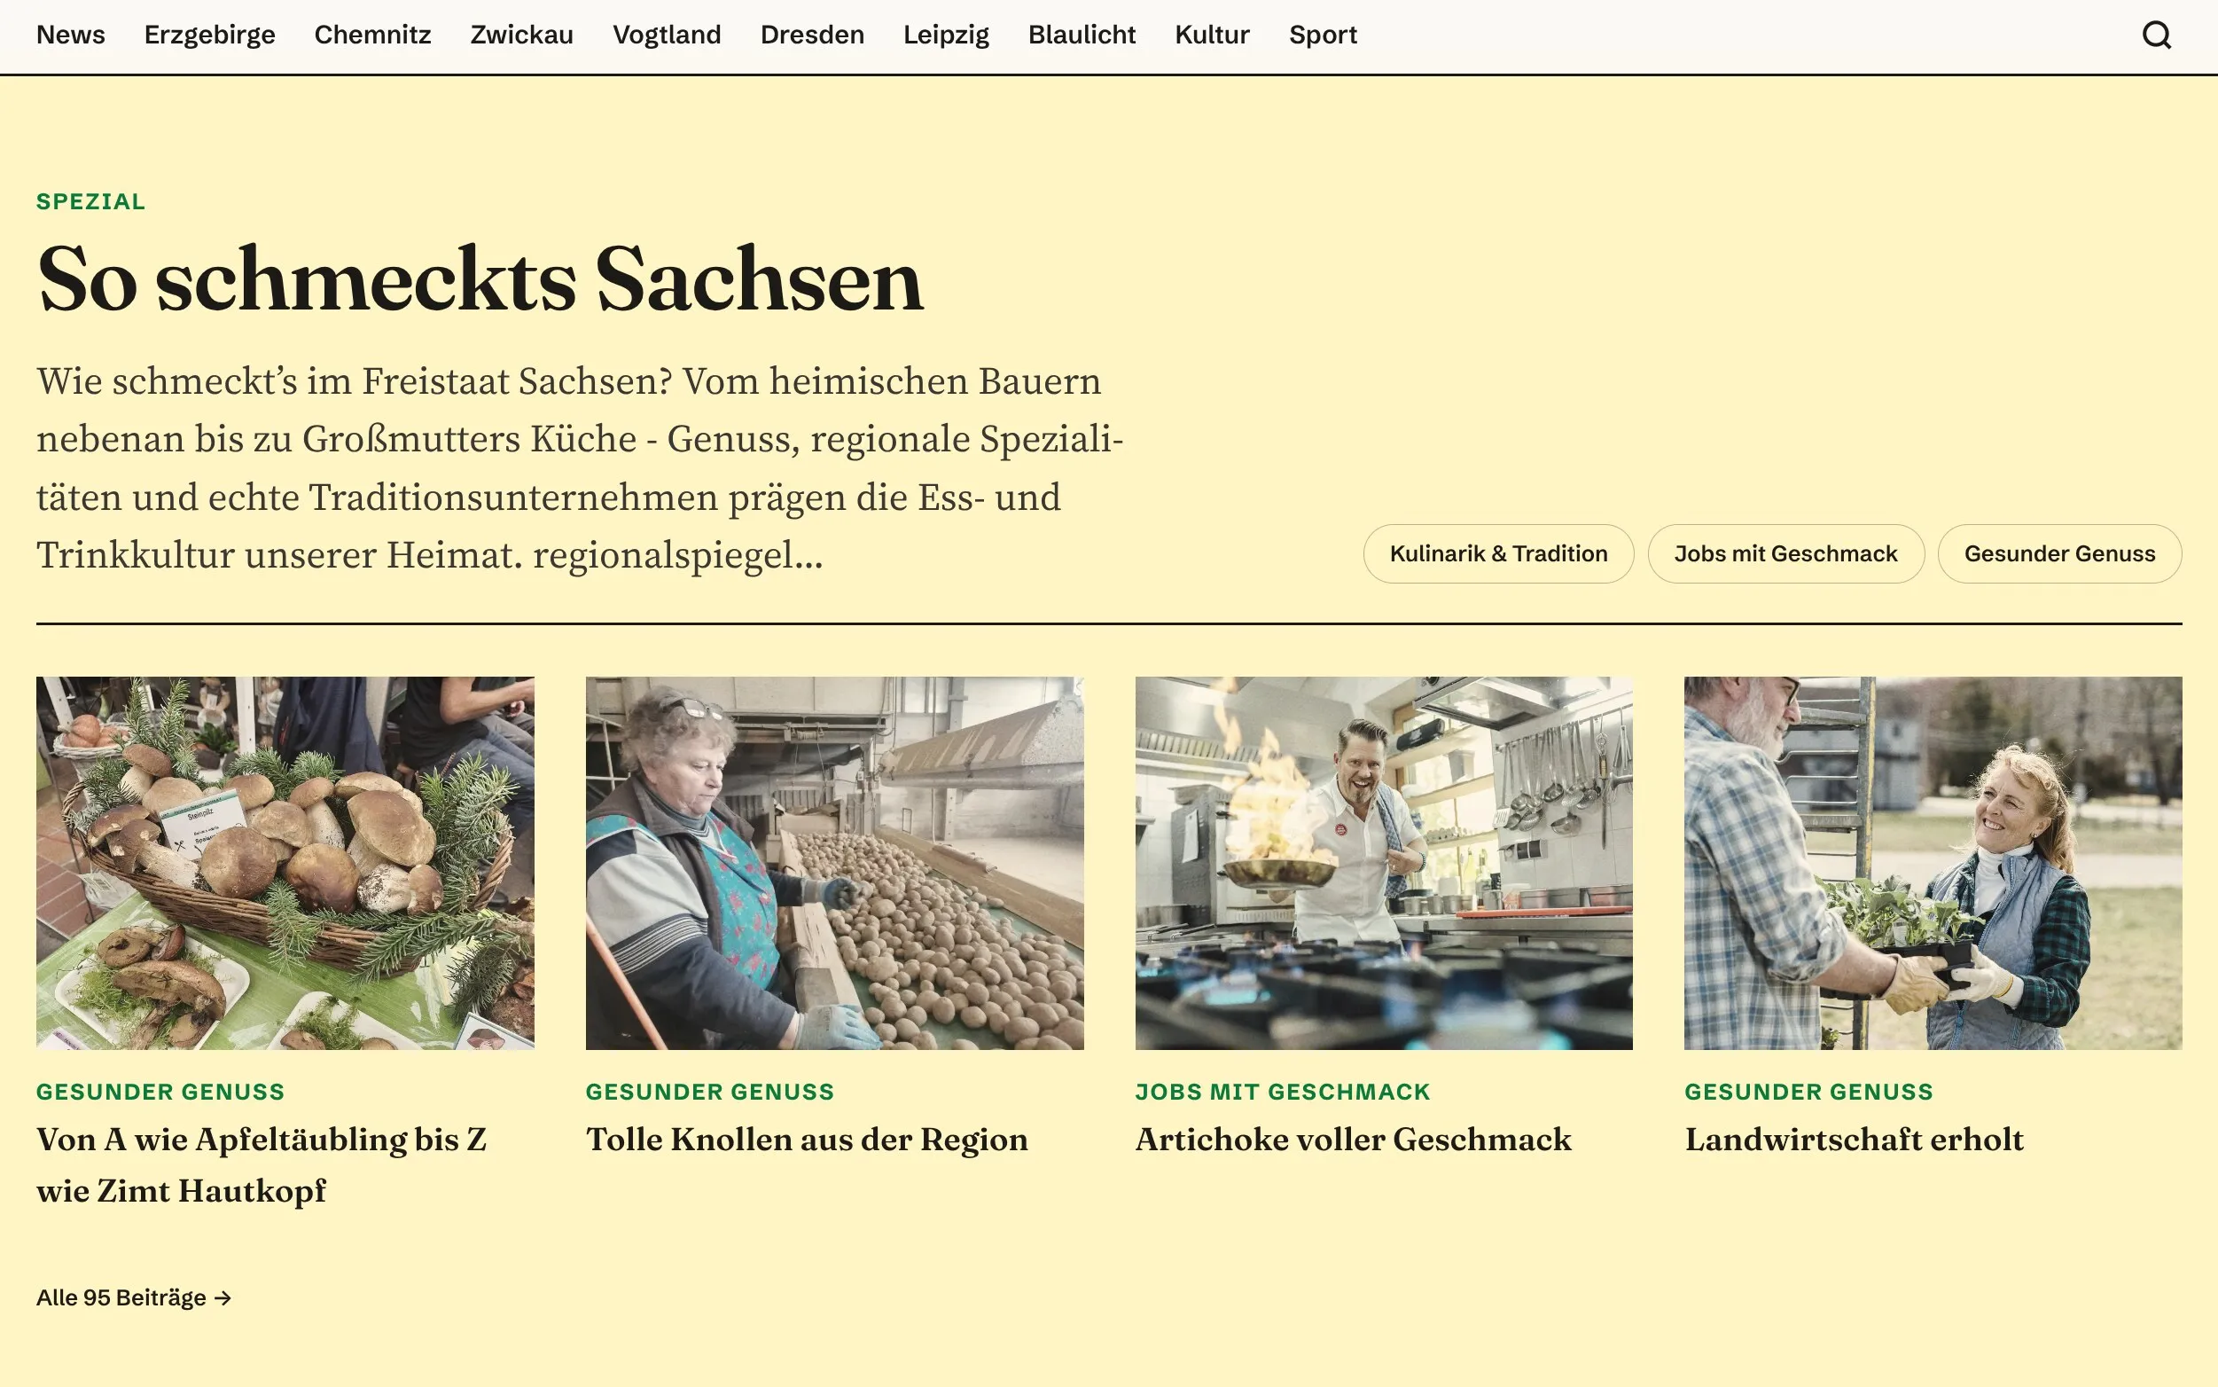Viewport: 2218px width, 1387px height.
Task: Read 'Von A wie Apfeltäubling' headline
Action: pos(262,1165)
